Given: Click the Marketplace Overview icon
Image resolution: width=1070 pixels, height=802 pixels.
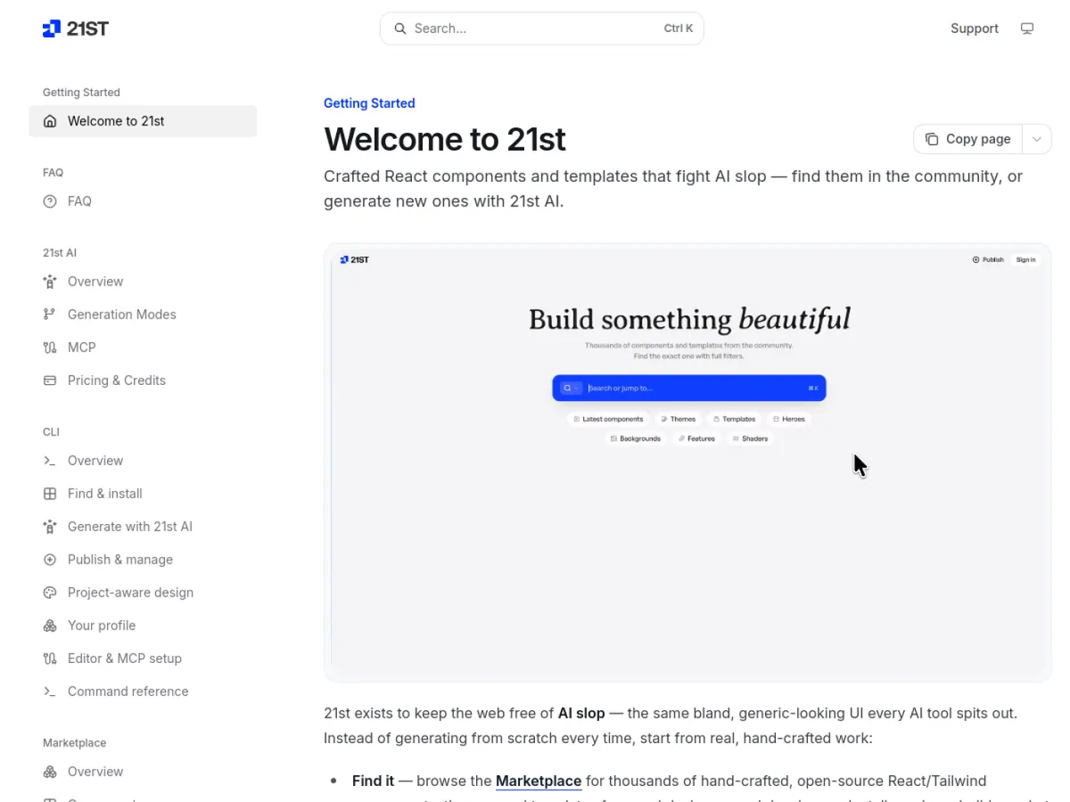Looking at the screenshot, I should pyautogui.click(x=50, y=772).
